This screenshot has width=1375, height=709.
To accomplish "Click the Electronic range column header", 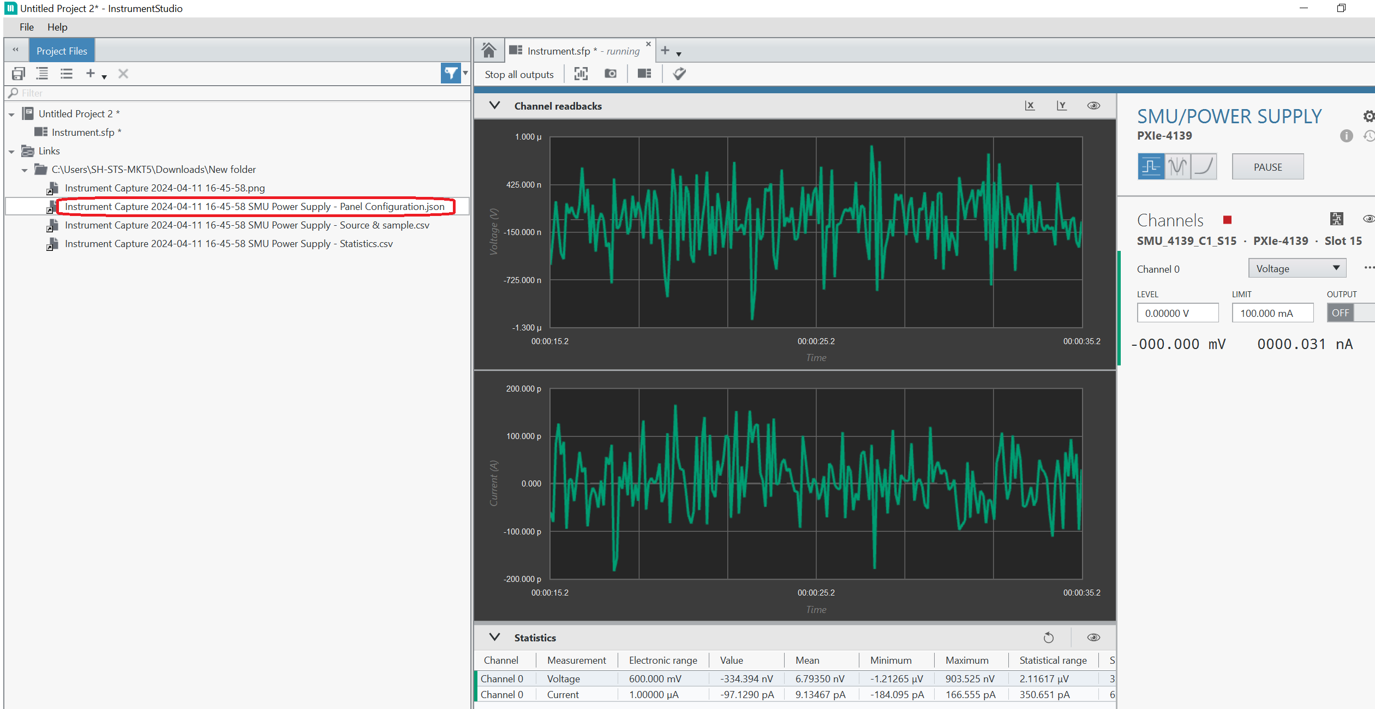I will [x=663, y=660].
